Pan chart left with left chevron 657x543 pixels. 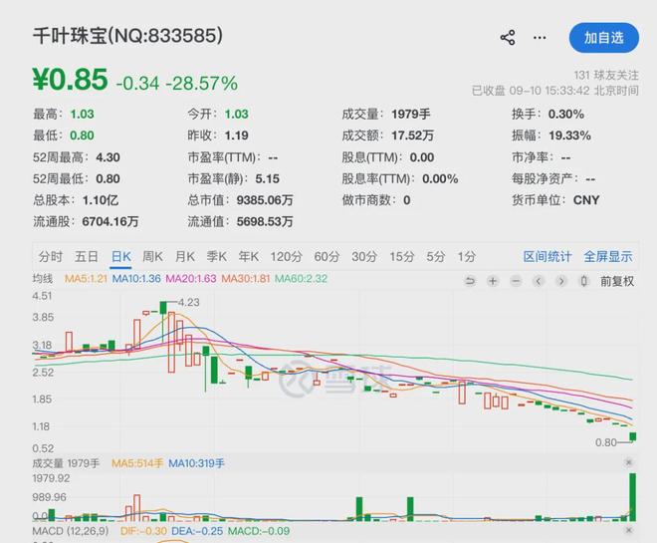point(539,281)
